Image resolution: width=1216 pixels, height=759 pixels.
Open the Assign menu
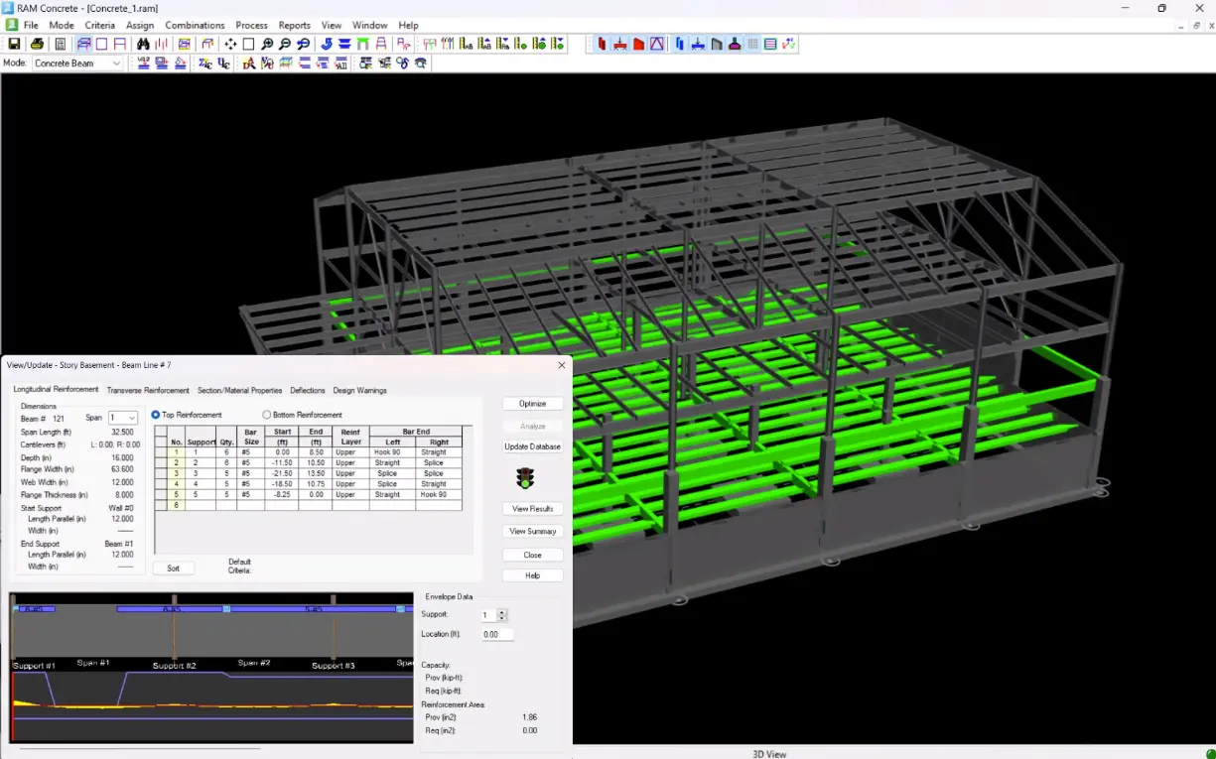[140, 25]
